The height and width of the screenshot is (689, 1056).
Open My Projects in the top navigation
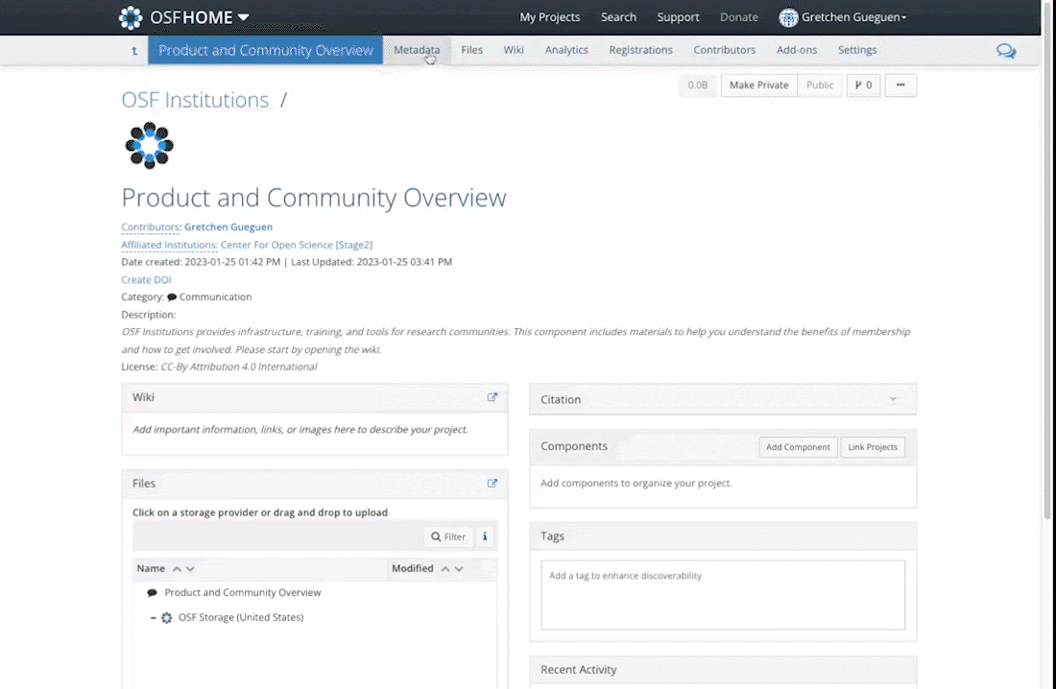click(549, 17)
